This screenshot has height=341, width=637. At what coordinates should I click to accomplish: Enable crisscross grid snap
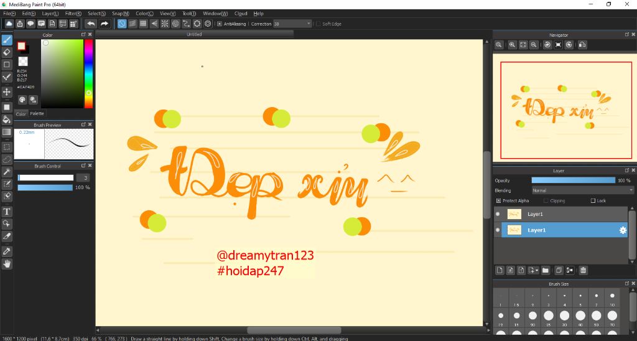click(143, 24)
